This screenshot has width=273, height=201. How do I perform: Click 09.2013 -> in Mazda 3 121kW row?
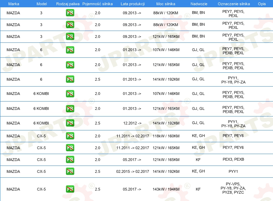132,37
